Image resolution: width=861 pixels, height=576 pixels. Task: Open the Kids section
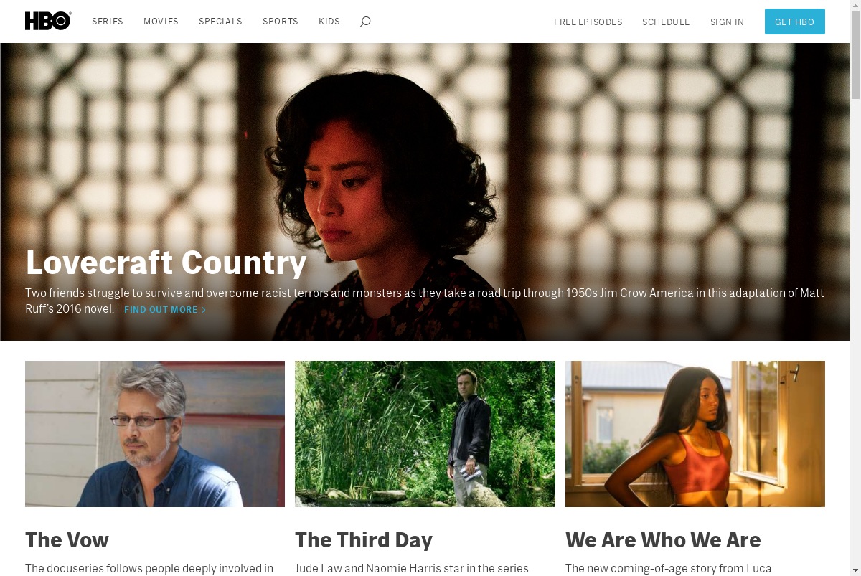click(x=329, y=22)
